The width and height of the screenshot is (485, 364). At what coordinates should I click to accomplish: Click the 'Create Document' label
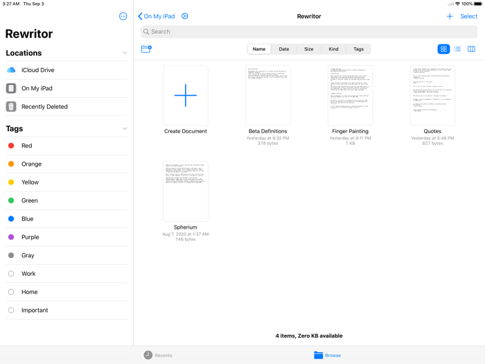(186, 131)
